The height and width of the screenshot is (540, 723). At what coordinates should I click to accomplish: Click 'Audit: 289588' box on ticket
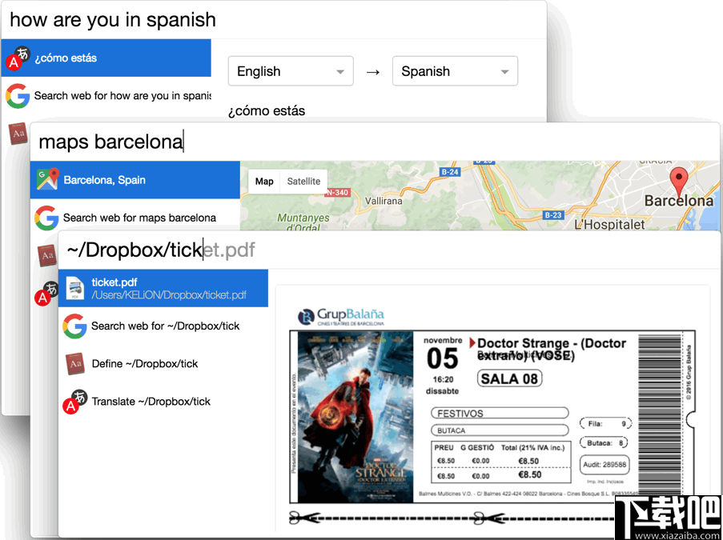tap(605, 465)
